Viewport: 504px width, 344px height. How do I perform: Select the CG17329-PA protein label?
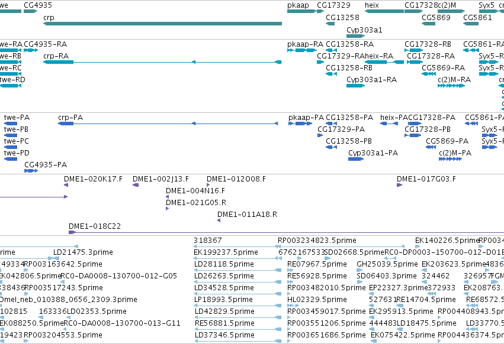click(341, 129)
